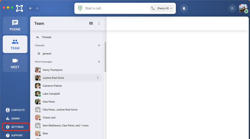Click the Direct messages section label
The height and width of the screenshot is (139, 250).
(x=43, y=62)
